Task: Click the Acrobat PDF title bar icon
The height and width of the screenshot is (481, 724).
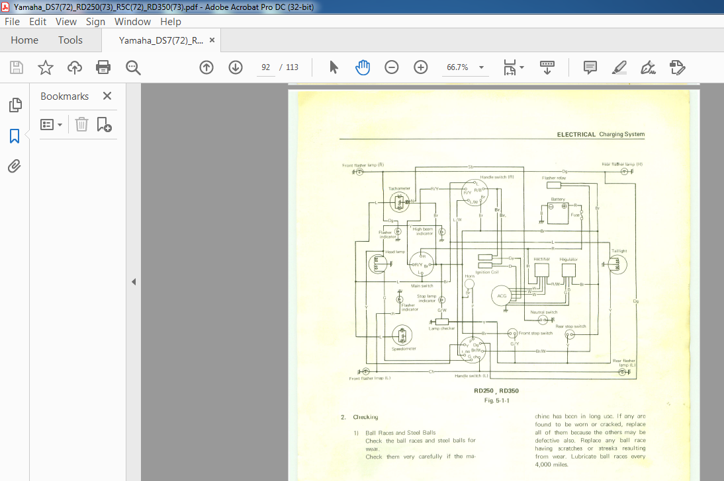Action: point(5,7)
